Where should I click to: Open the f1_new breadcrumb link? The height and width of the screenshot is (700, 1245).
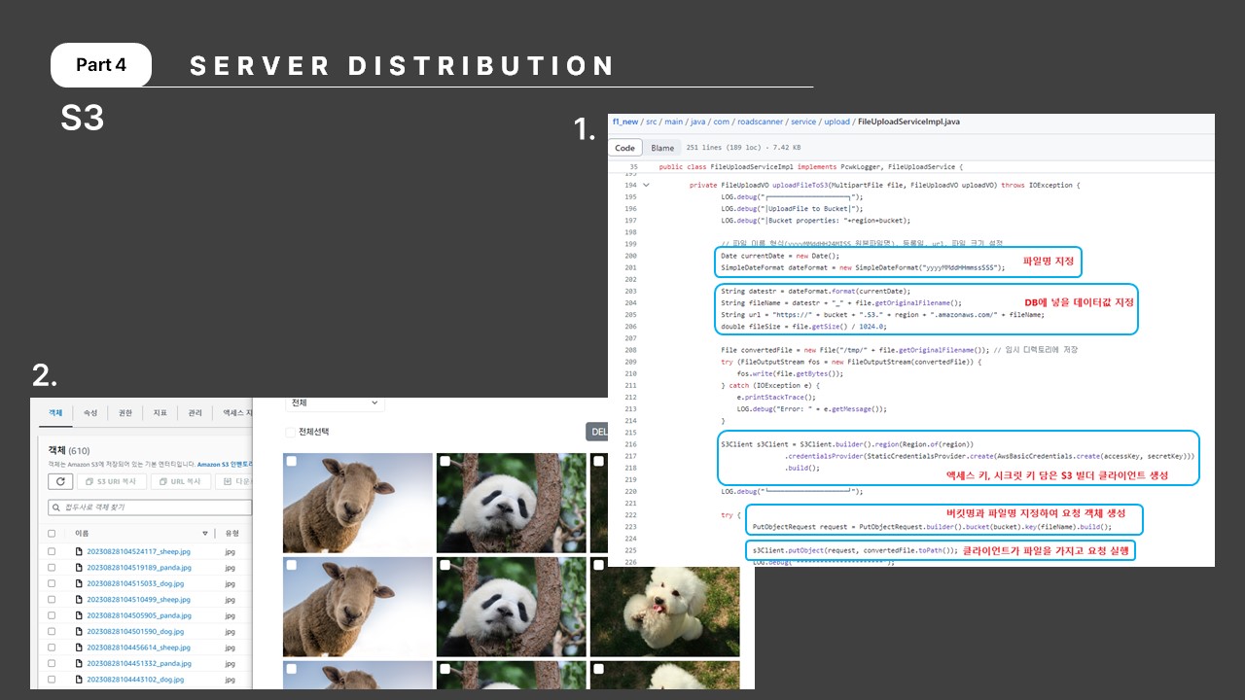tap(624, 122)
